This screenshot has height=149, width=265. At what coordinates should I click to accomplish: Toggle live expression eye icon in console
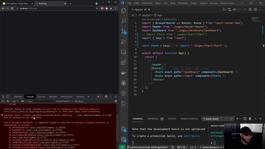(x=23, y=101)
